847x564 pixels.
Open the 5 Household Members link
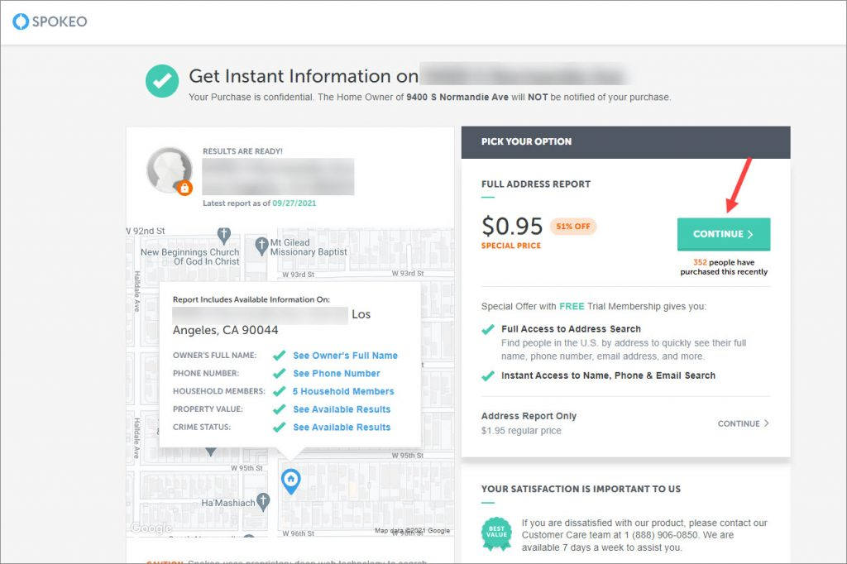point(343,391)
